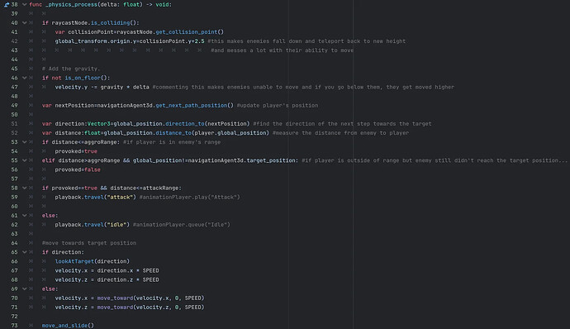Click the get_collision_point method call

(189, 32)
